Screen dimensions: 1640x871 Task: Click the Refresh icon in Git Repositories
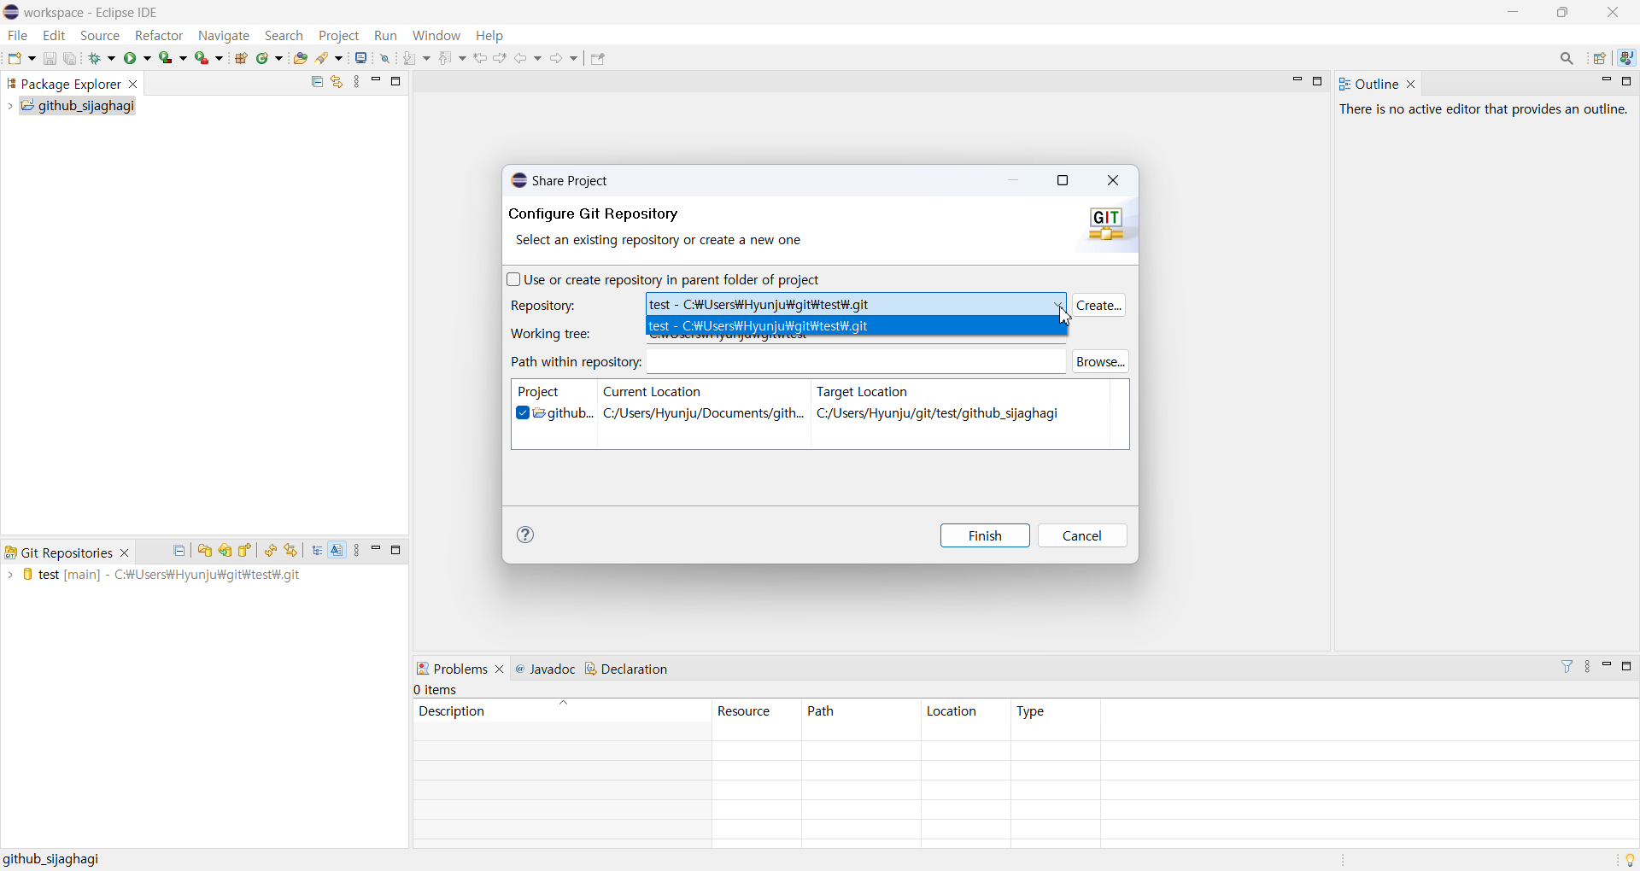271,551
